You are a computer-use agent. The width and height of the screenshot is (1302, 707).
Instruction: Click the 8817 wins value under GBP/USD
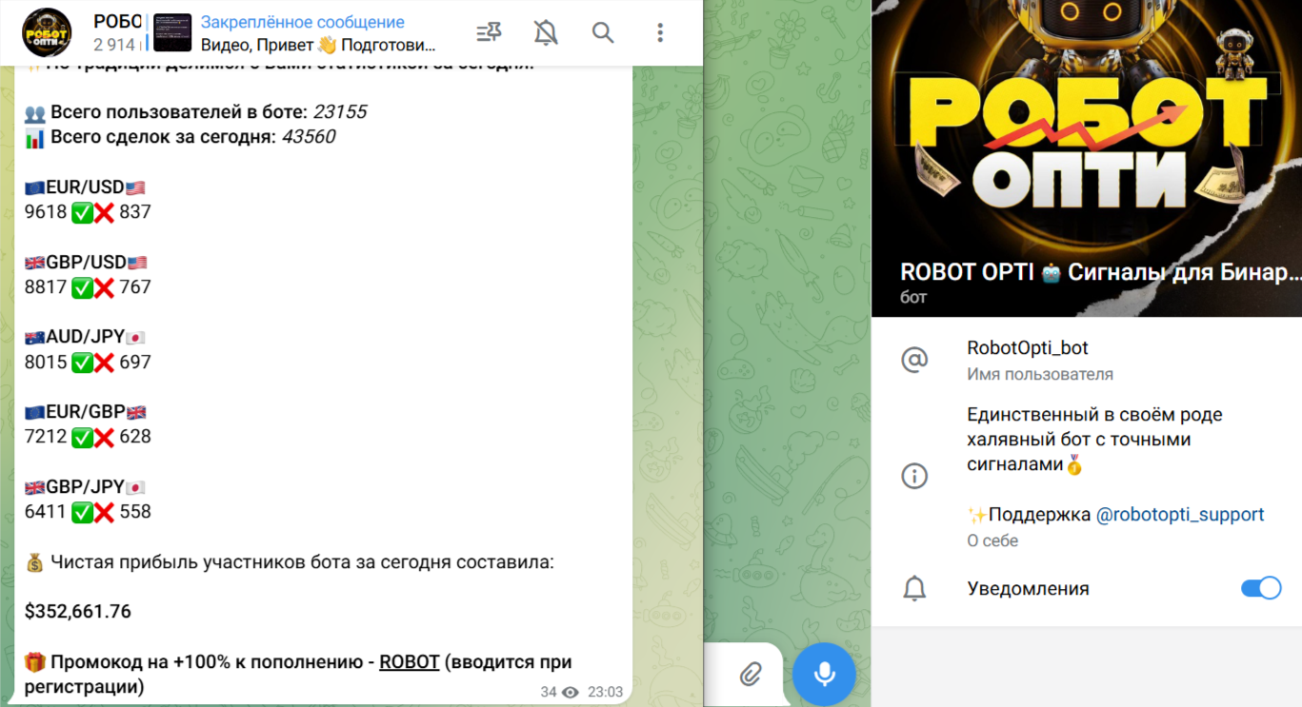pos(46,287)
